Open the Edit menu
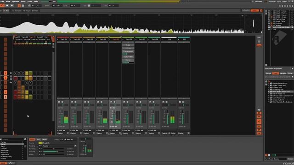 click(x=2, y=1)
